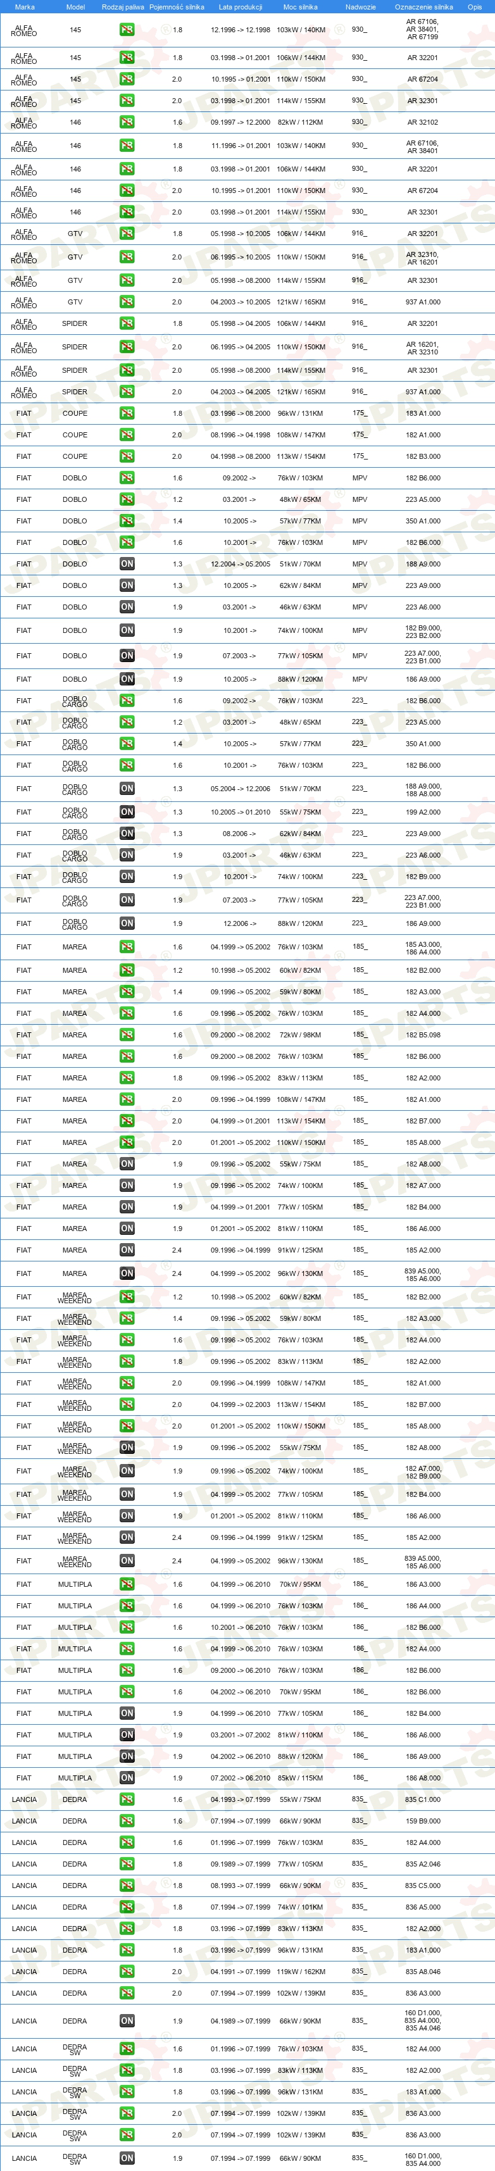495x2171 pixels.
Task: Click the Marka column header
Action: coord(25,7)
